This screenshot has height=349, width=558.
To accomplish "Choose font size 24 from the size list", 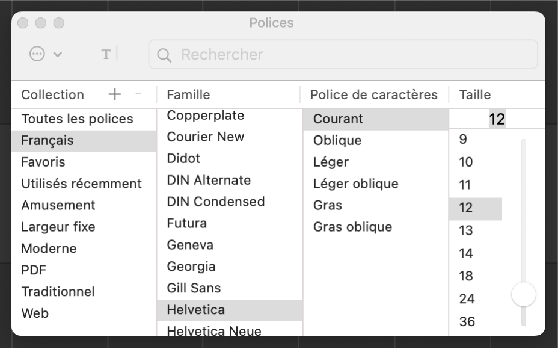I will coord(465,298).
